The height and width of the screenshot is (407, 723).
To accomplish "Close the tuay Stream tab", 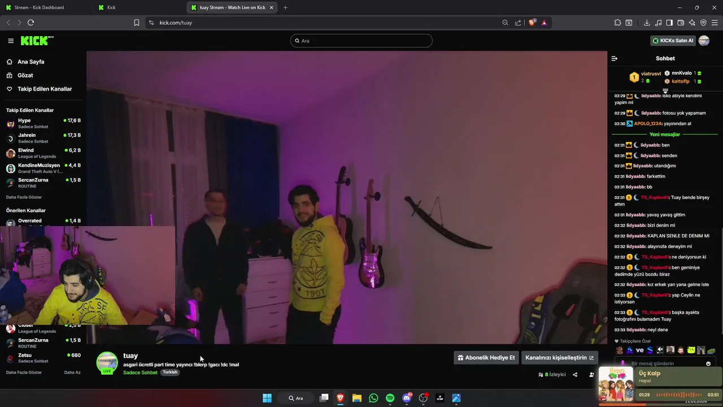I will coord(272,7).
